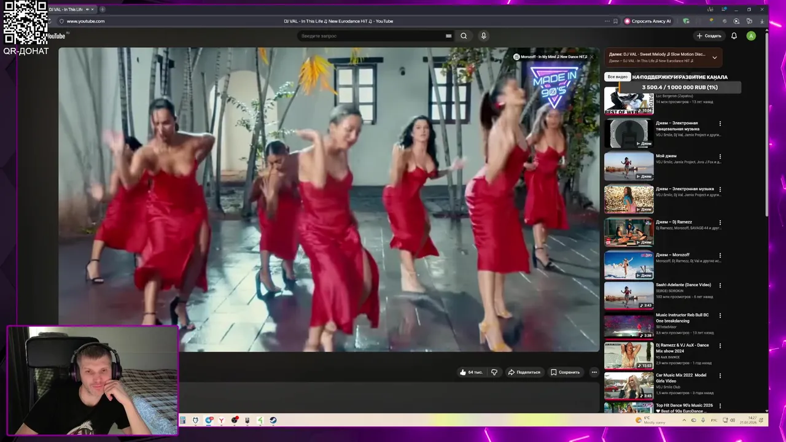Close the DJ VAL browser tab
Image resolution: width=786 pixels, height=442 pixels.
click(93, 9)
